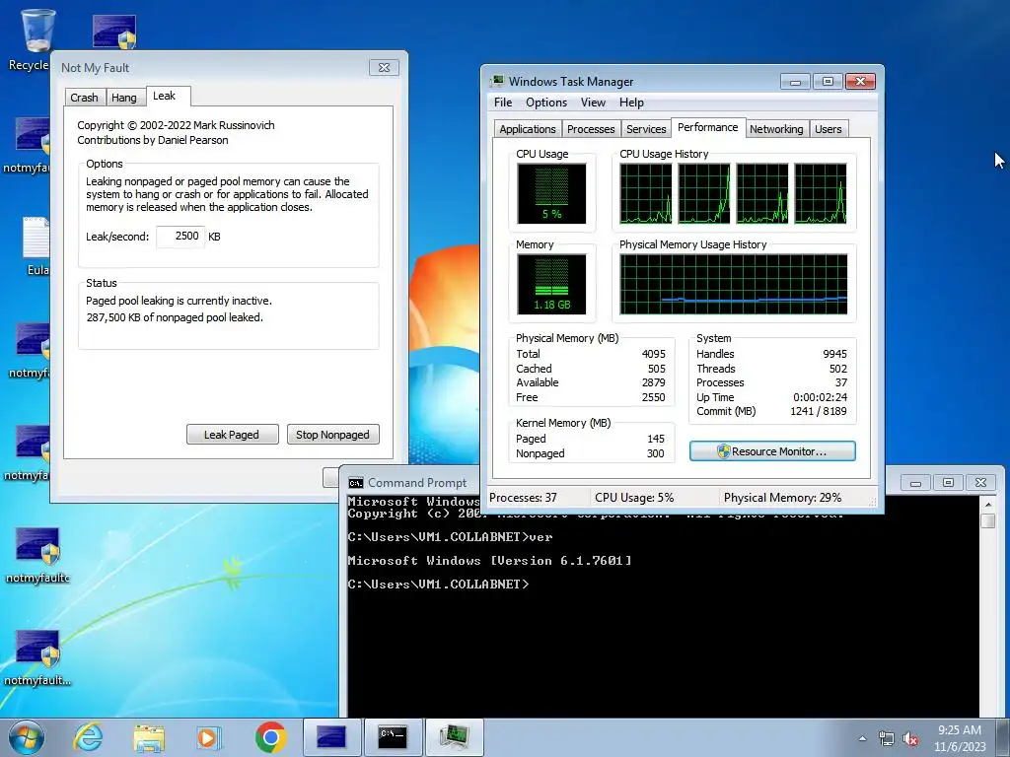Image resolution: width=1010 pixels, height=757 pixels.
Task: Open the Task Manager File menu
Action: (503, 103)
